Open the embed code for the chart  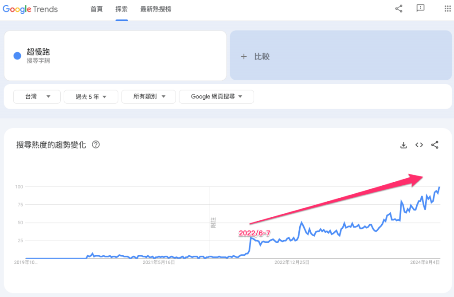pyautogui.click(x=419, y=145)
